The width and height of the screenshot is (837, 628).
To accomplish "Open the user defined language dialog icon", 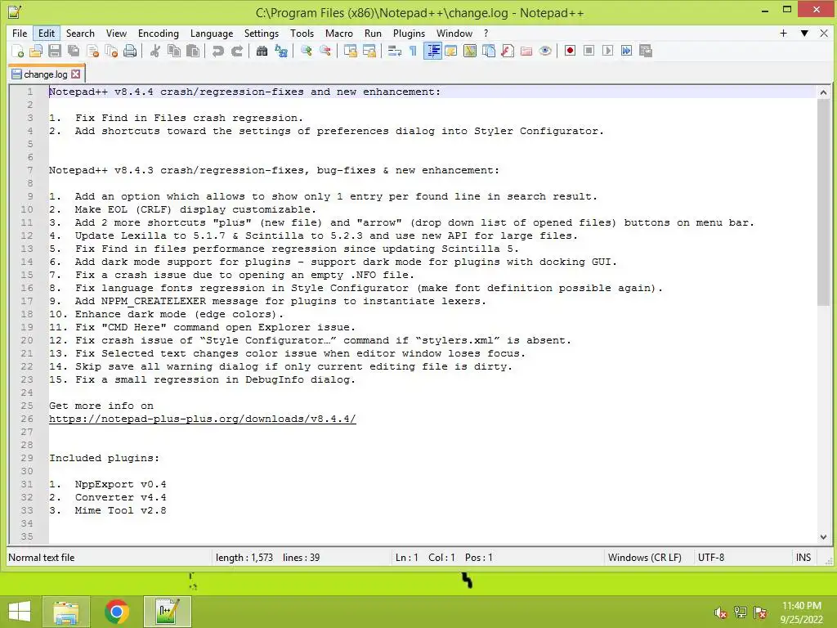I will pyautogui.click(x=451, y=51).
